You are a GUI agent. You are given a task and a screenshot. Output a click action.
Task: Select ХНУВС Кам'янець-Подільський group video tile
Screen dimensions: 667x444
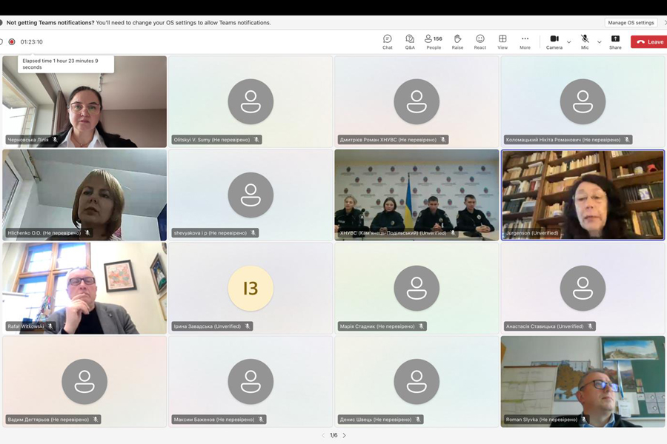(x=417, y=195)
